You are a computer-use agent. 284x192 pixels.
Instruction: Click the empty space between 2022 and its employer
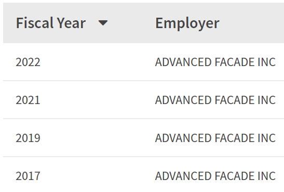point(98,62)
